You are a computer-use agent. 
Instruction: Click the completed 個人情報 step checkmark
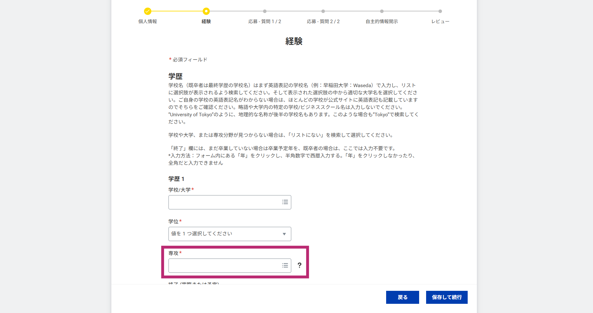[x=148, y=11]
